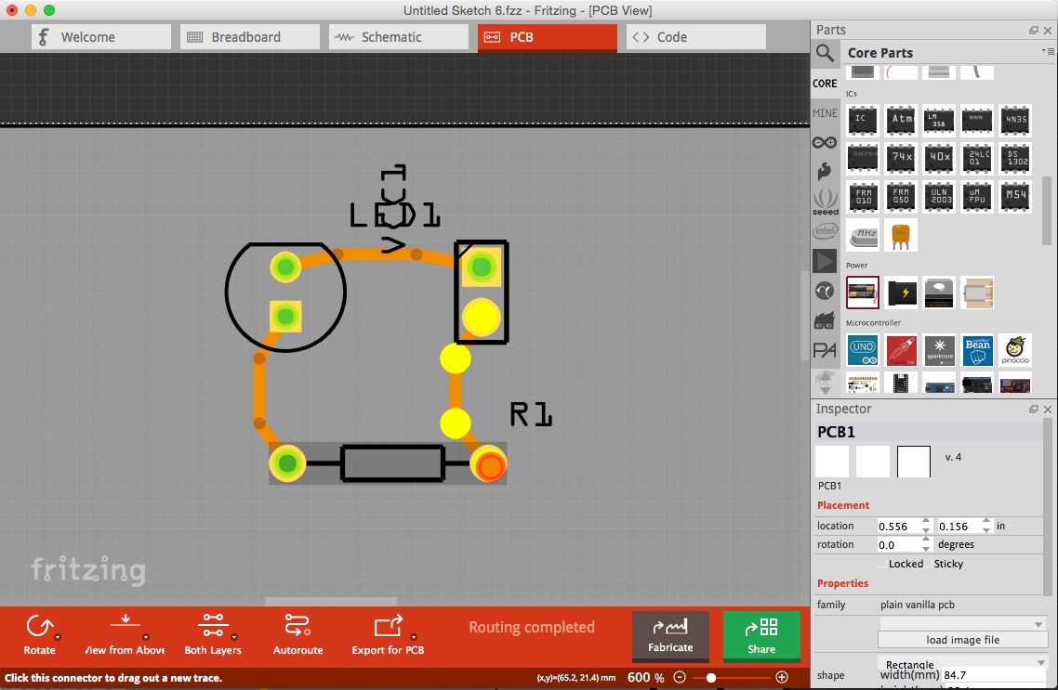Click the rotation degrees field

tap(899, 544)
